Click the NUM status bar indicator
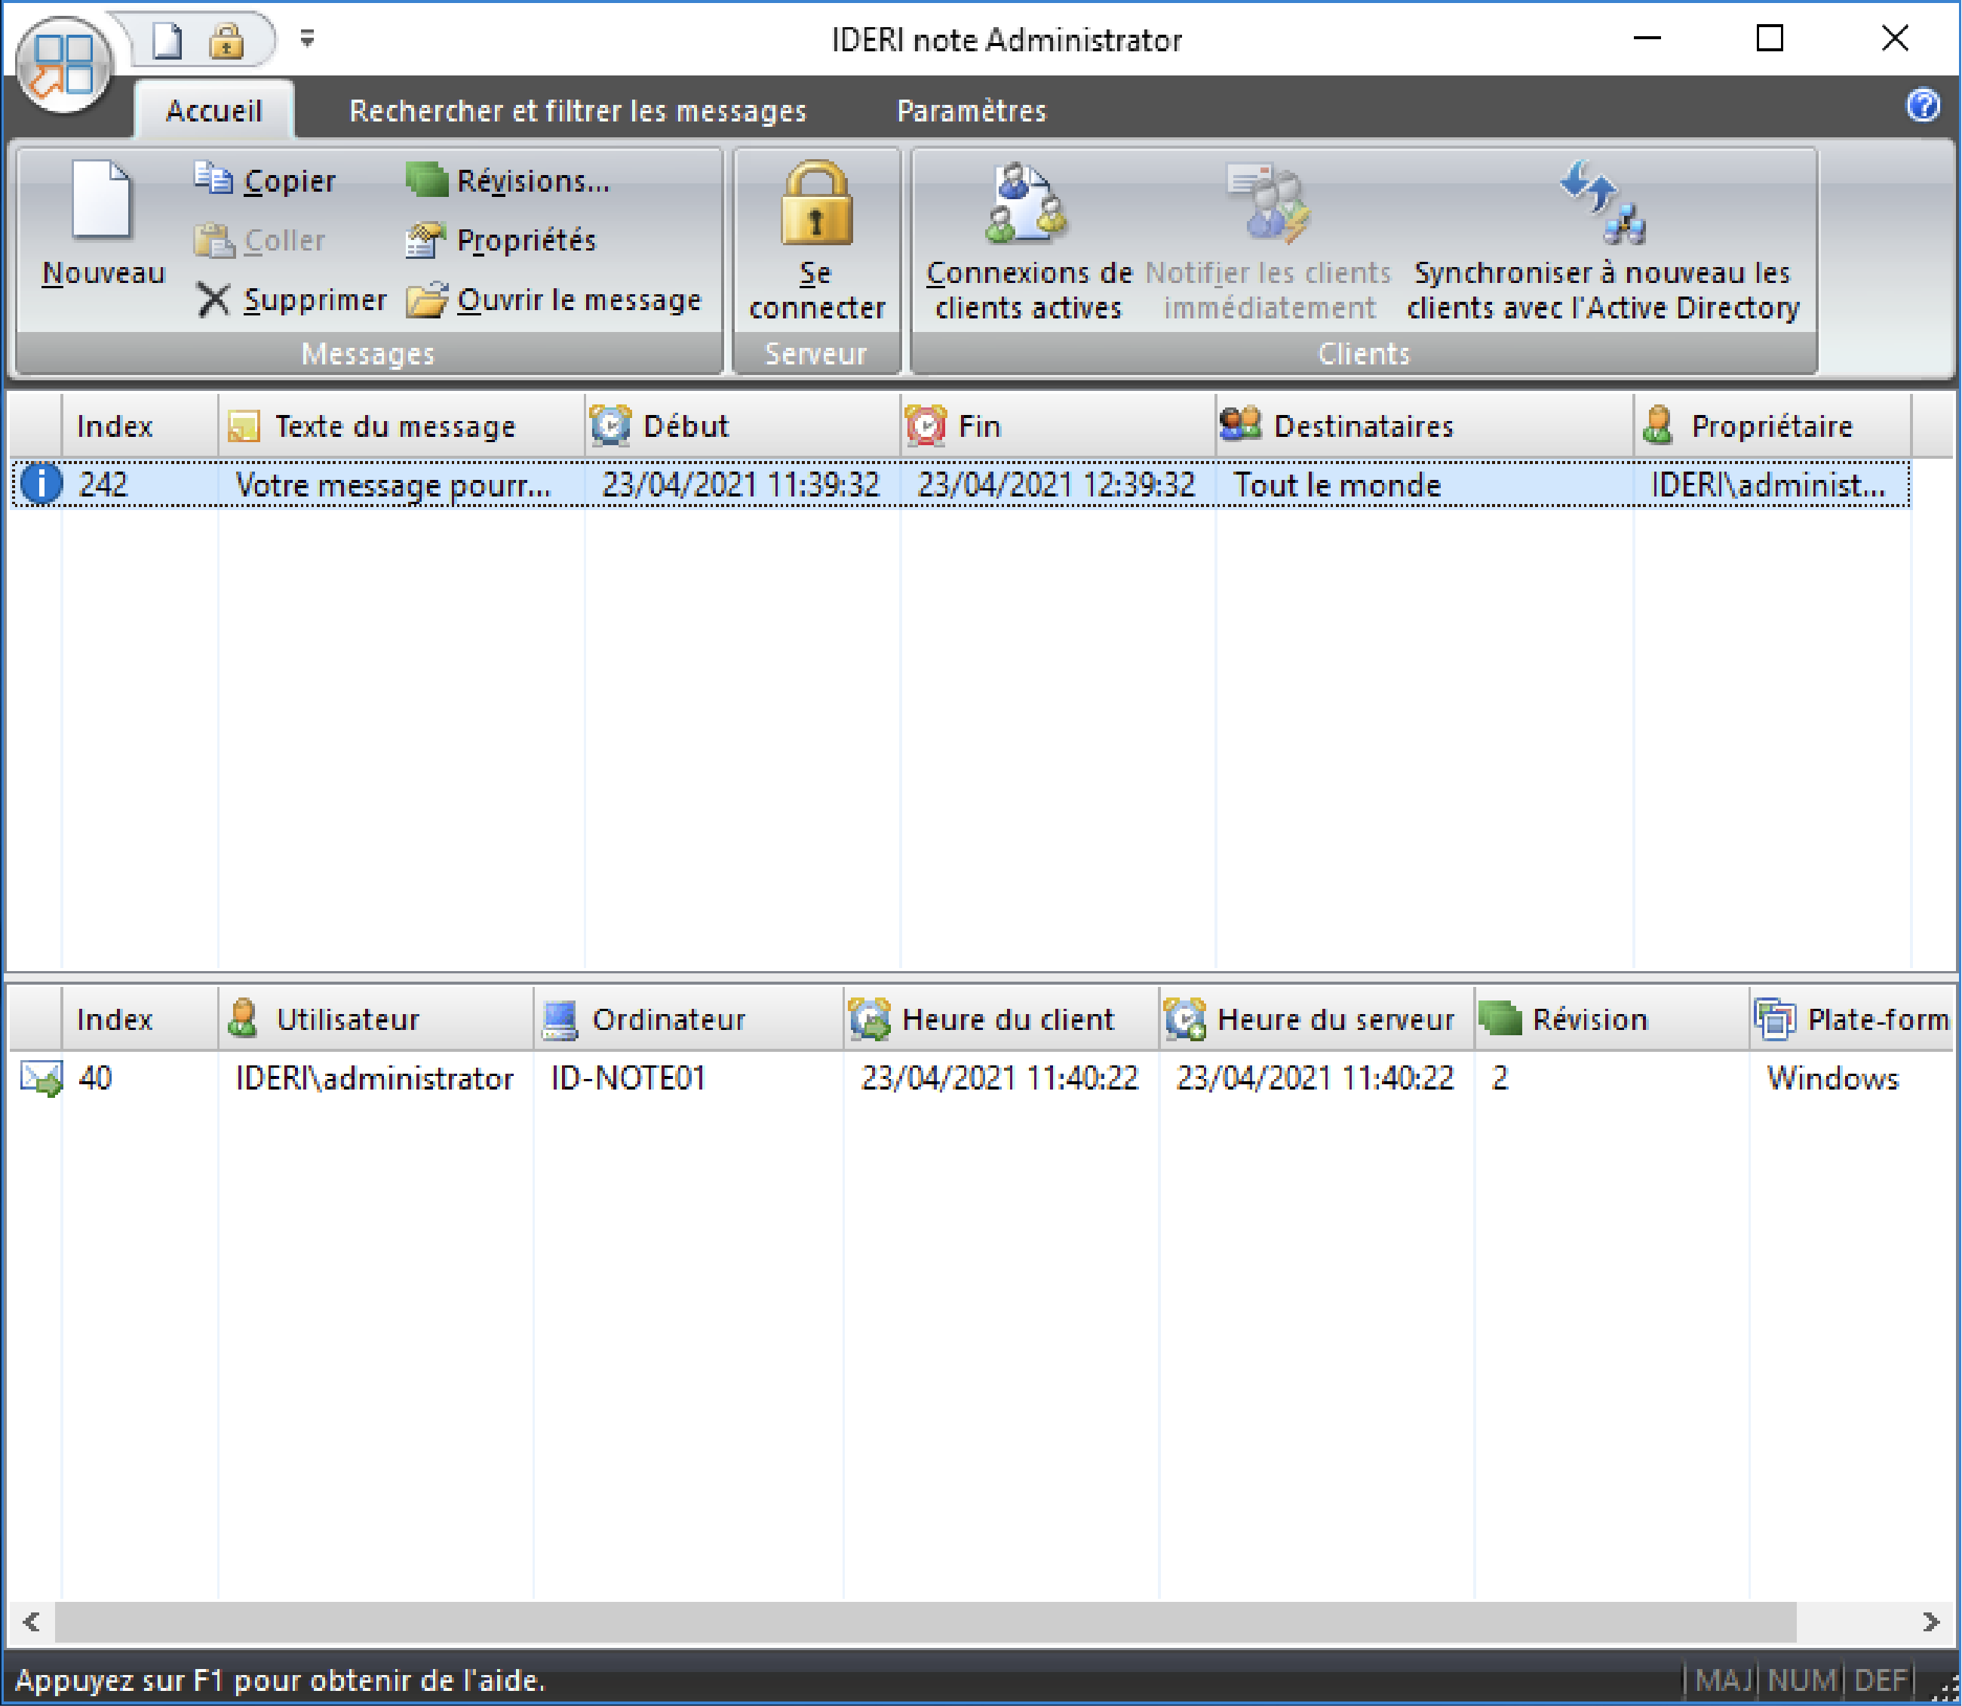 click(1801, 1680)
